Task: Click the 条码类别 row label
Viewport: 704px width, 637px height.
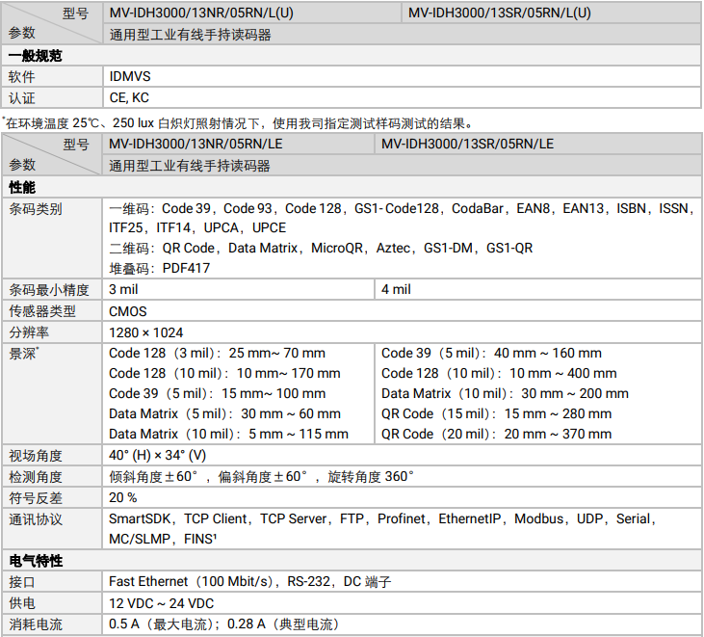Action: tap(36, 208)
